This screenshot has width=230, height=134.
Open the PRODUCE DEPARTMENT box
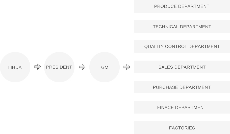click(182, 6)
